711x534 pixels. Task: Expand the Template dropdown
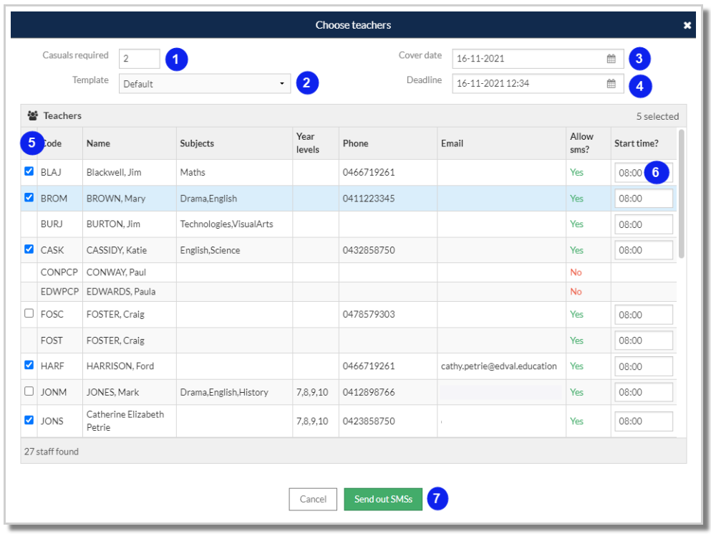[205, 84]
